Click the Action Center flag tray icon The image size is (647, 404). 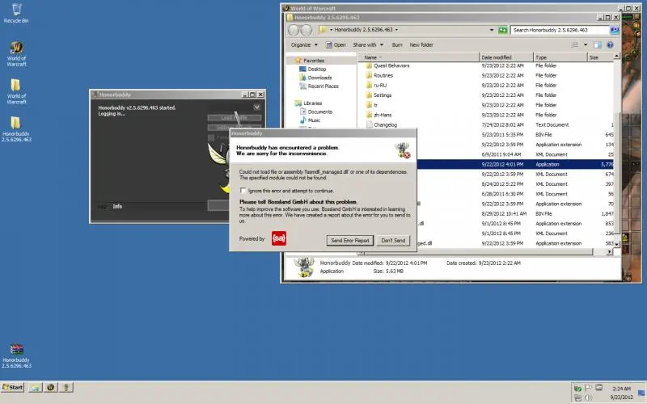[x=589, y=388]
